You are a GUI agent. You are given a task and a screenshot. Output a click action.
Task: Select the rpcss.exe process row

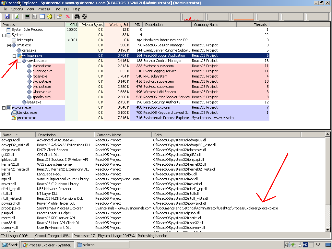(135, 76)
